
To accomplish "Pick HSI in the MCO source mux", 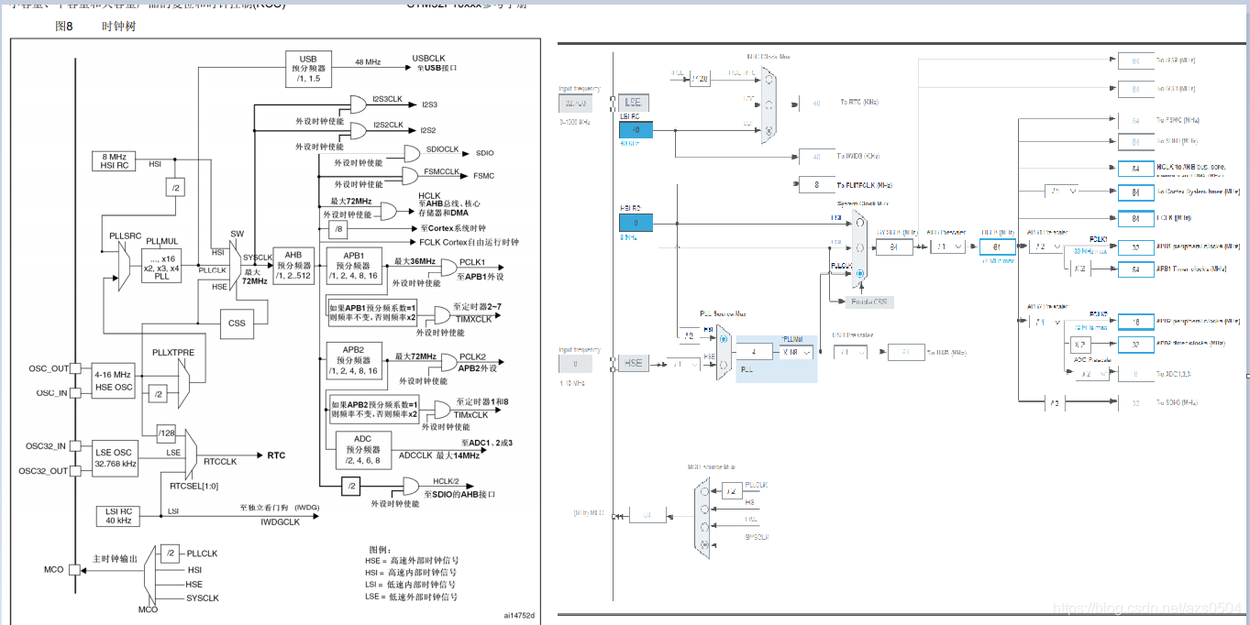I will 704,509.
